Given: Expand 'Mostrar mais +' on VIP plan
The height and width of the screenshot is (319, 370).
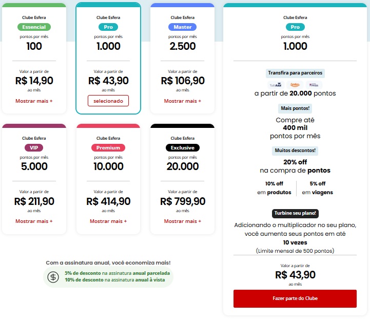Looking at the screenshot, I should tap(34, 221).
